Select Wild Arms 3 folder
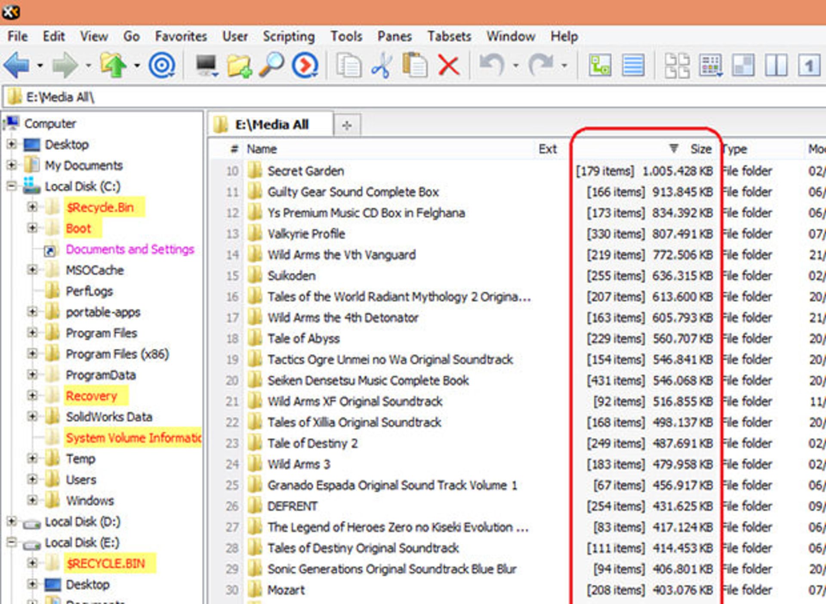 299,464
